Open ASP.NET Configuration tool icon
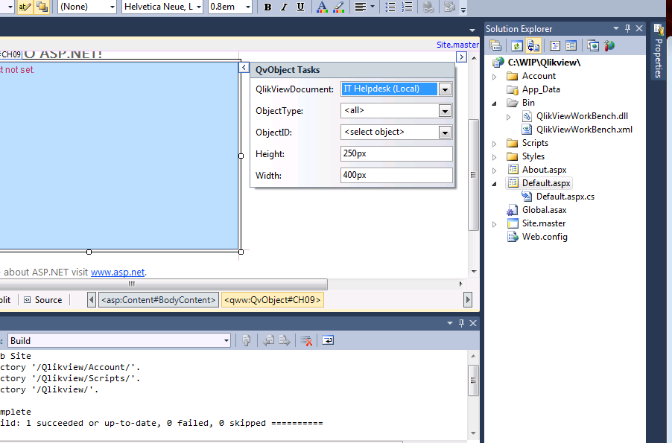The image size is (672, 443). pyautogui.click(x=610, y=46)
